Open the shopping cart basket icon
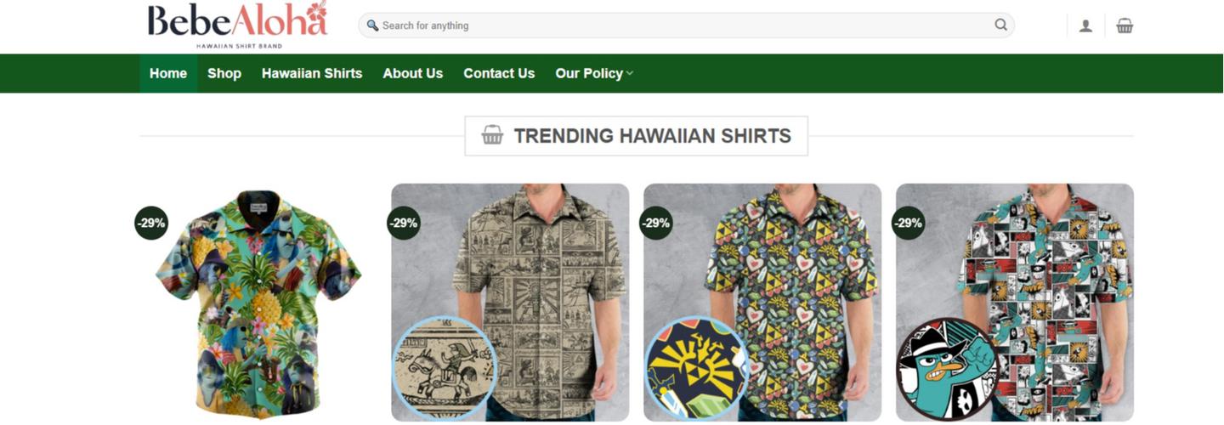Screen dimensions: 1224x425 [x=1125, y=25]
